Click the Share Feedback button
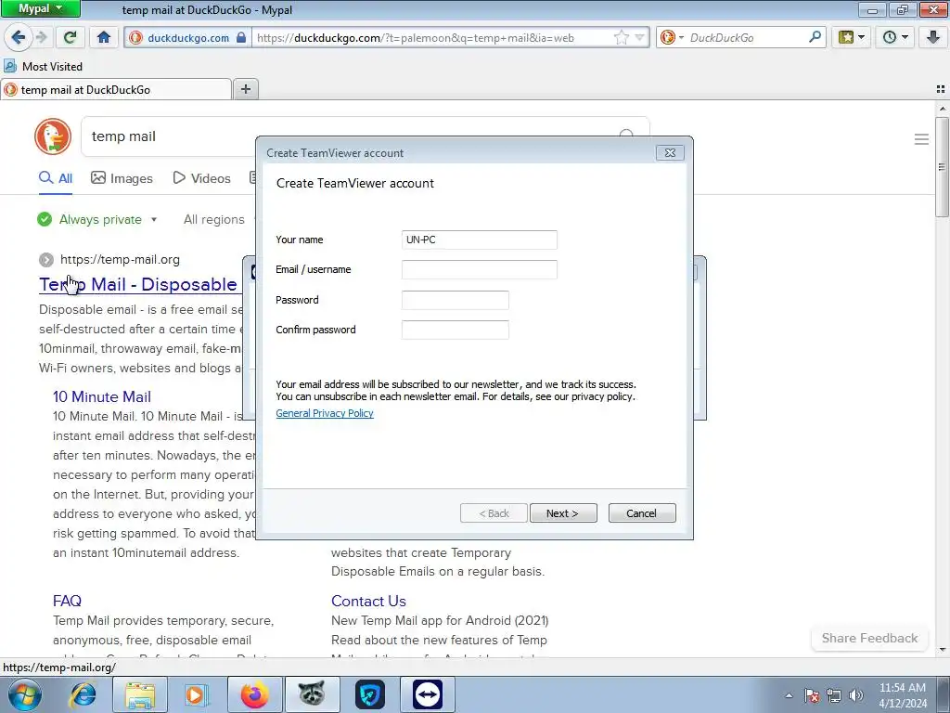The width and height of the screenshot is (950, 713). tap(869, 638)
